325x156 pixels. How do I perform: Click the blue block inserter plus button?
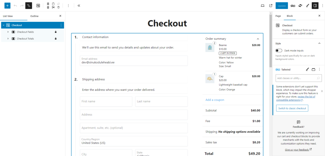[x=7, y=6]
